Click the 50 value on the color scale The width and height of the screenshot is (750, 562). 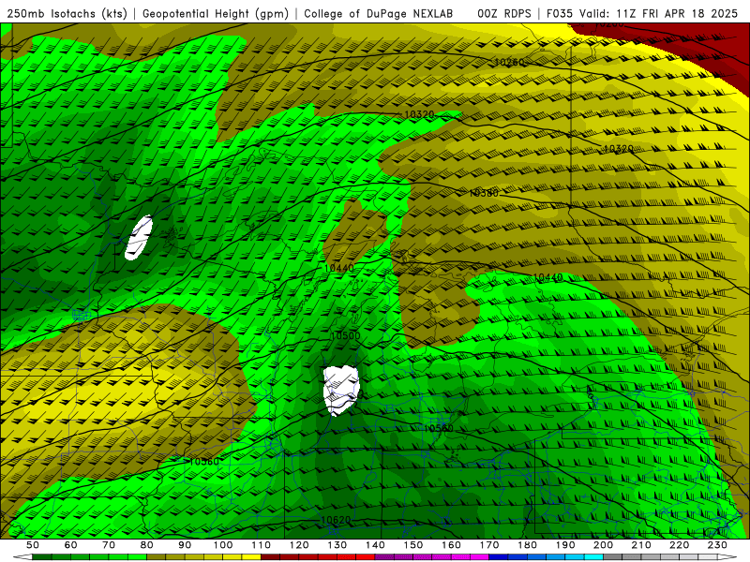pos(33,545)
